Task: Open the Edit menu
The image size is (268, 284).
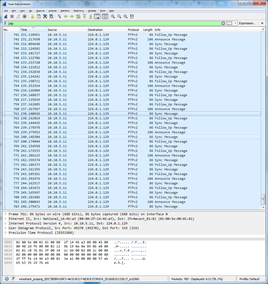Action: click(x=14, y=11)
